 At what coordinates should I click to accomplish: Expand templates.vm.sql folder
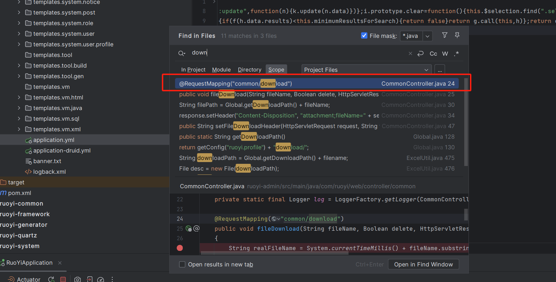(x=19, y=119)
